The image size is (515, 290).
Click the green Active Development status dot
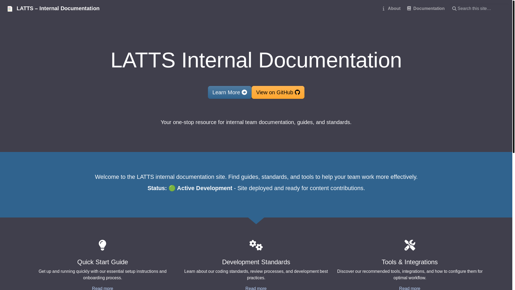click(x=172, y=188)
